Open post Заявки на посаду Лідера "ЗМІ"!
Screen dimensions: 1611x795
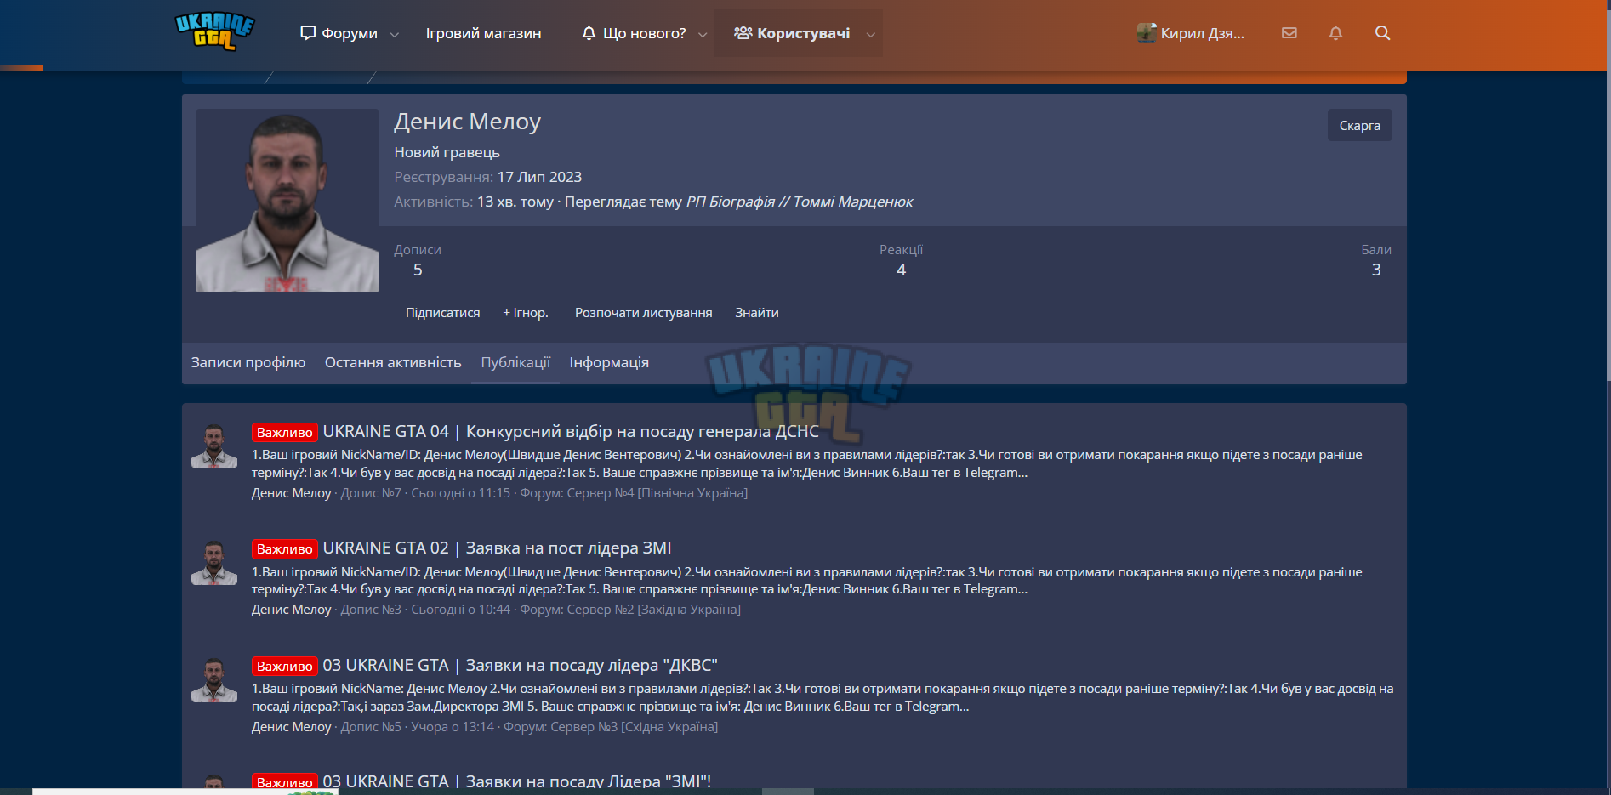pyautogui.click(x=516, y=781)
